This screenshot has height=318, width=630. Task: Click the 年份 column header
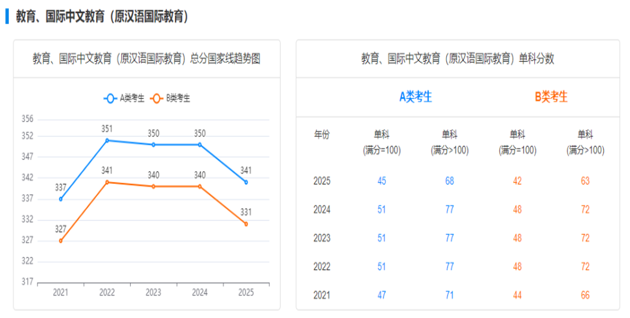point(321,135)
